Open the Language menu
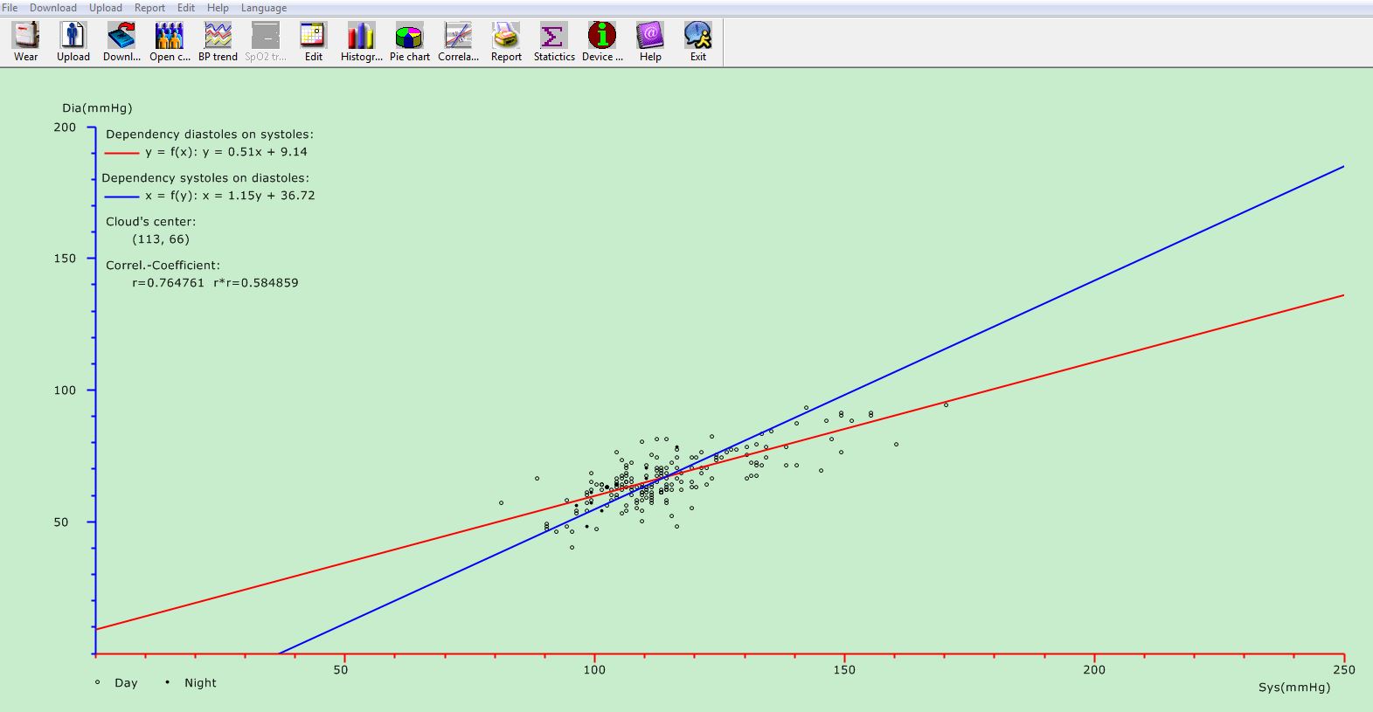Viewport: 1373px width, 712px height. [x=264, y=8]
